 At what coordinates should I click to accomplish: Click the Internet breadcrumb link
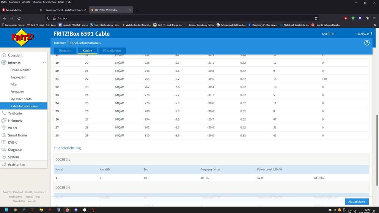(60, 43)
